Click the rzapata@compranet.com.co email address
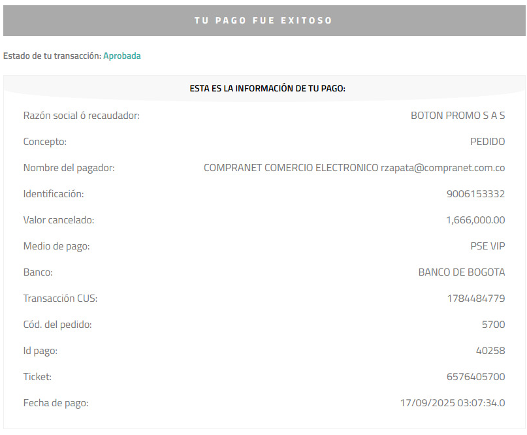 (443, 168)
